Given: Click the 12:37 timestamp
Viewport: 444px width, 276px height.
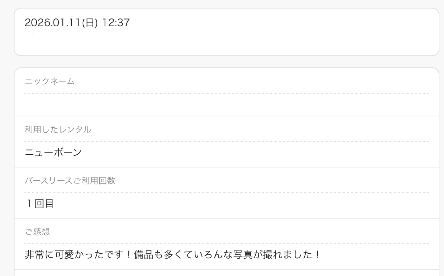Looking at the screenshot, I should pos(116,23).
